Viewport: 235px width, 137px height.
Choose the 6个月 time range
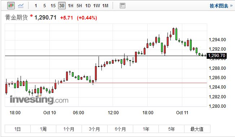[x=120, y=129]
